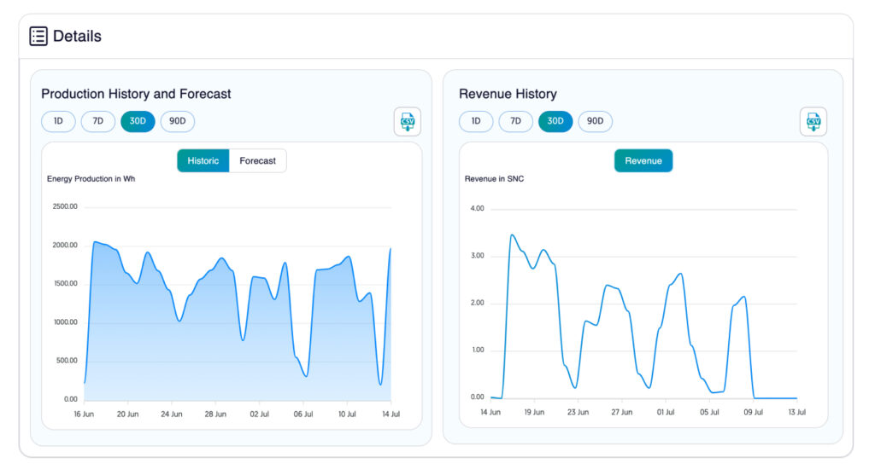Export Revenue History as CSV
This screenshot has width=875, height=475.
tap(813, 122)
